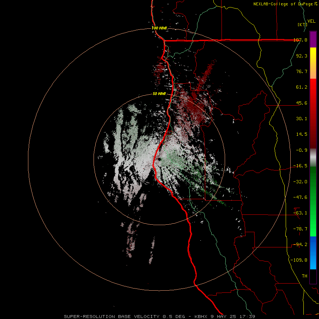Click the 76.7 scale value
The image size is (319, 319).
[x=302, y=71]
